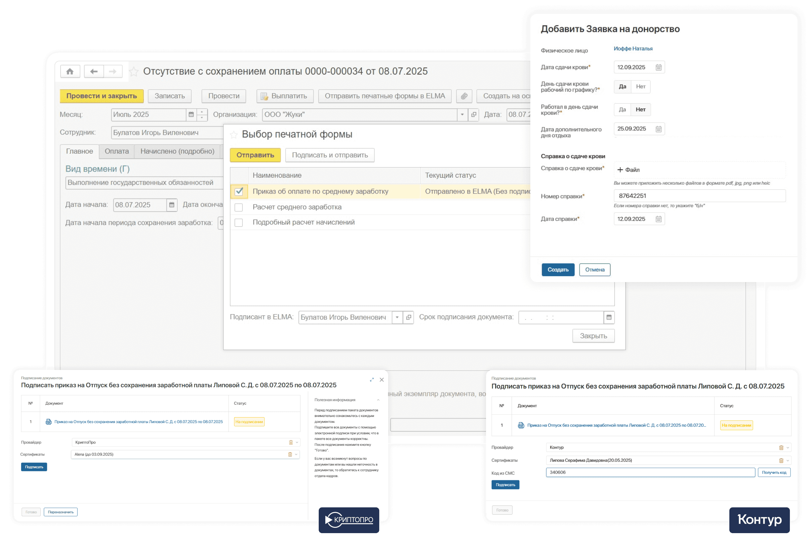Open signer link icon next to Булатов
Viewport: 812px width, 547px height.
[408, 317]
